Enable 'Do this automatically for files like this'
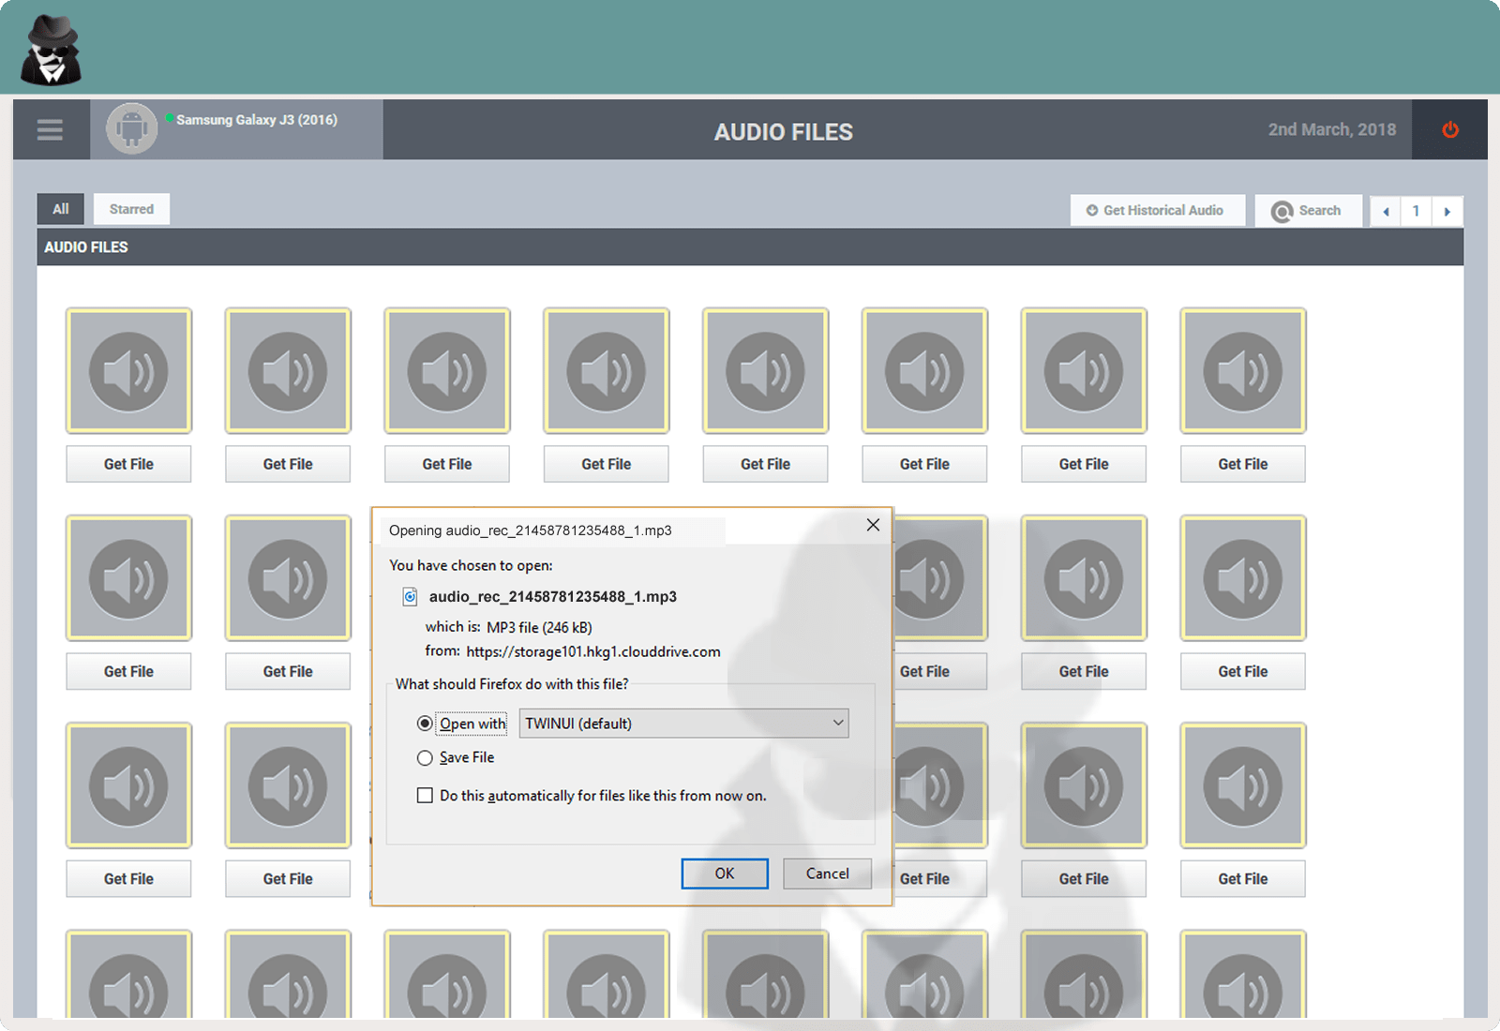The width and height of the screenshot is (1500, 1031). 426,795
